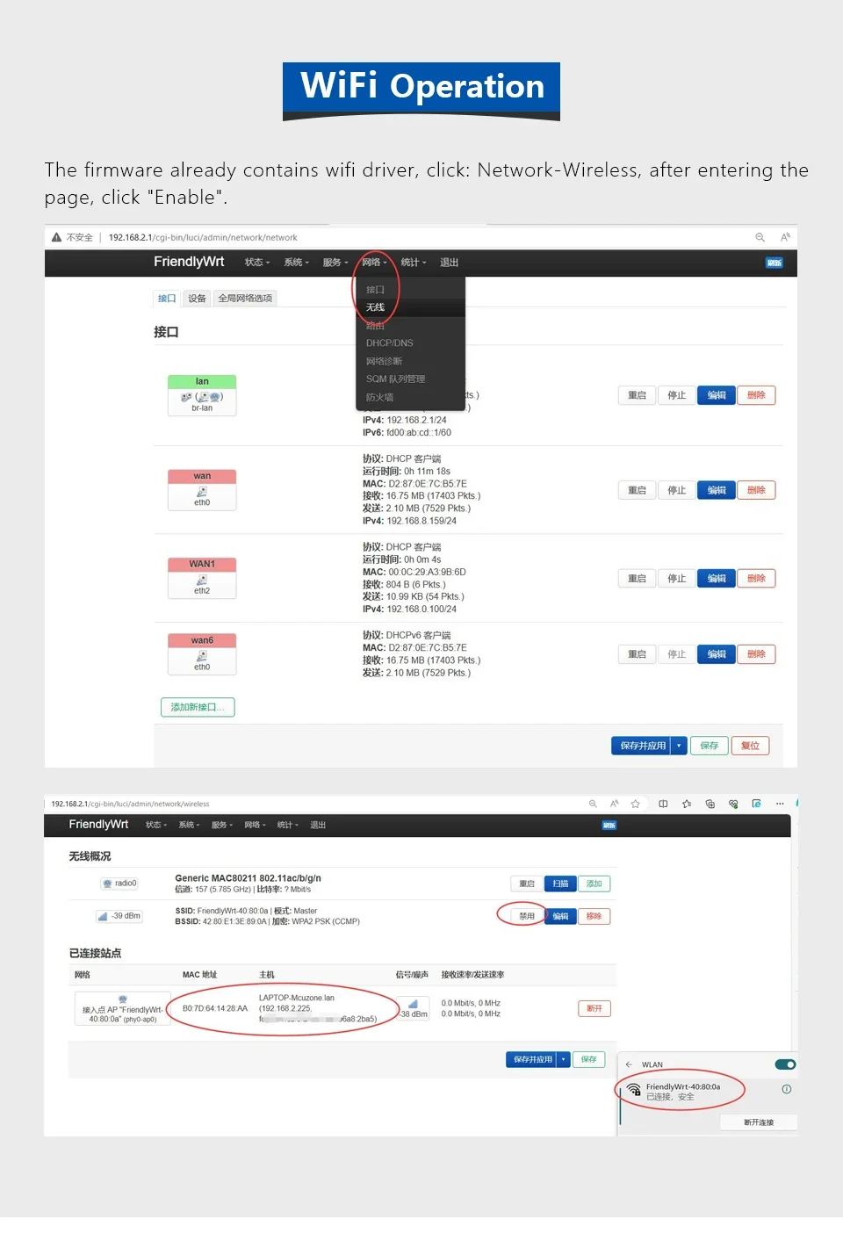
Task: Switch to the 设备 tab
Action: (198, 299)
